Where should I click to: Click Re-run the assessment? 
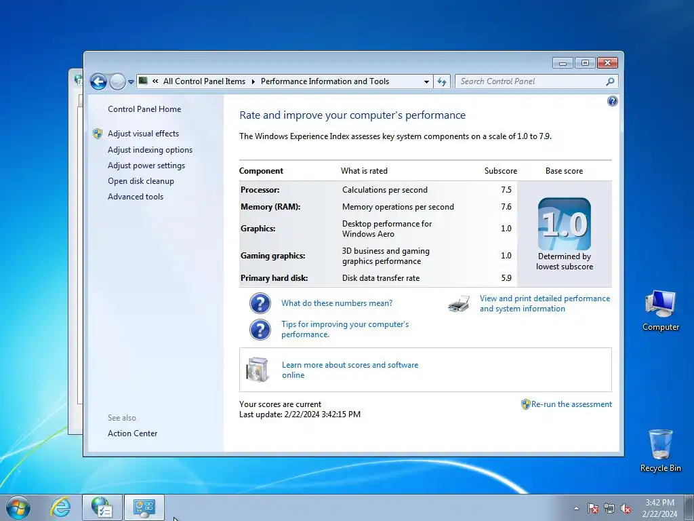click(x=571, y=404)
